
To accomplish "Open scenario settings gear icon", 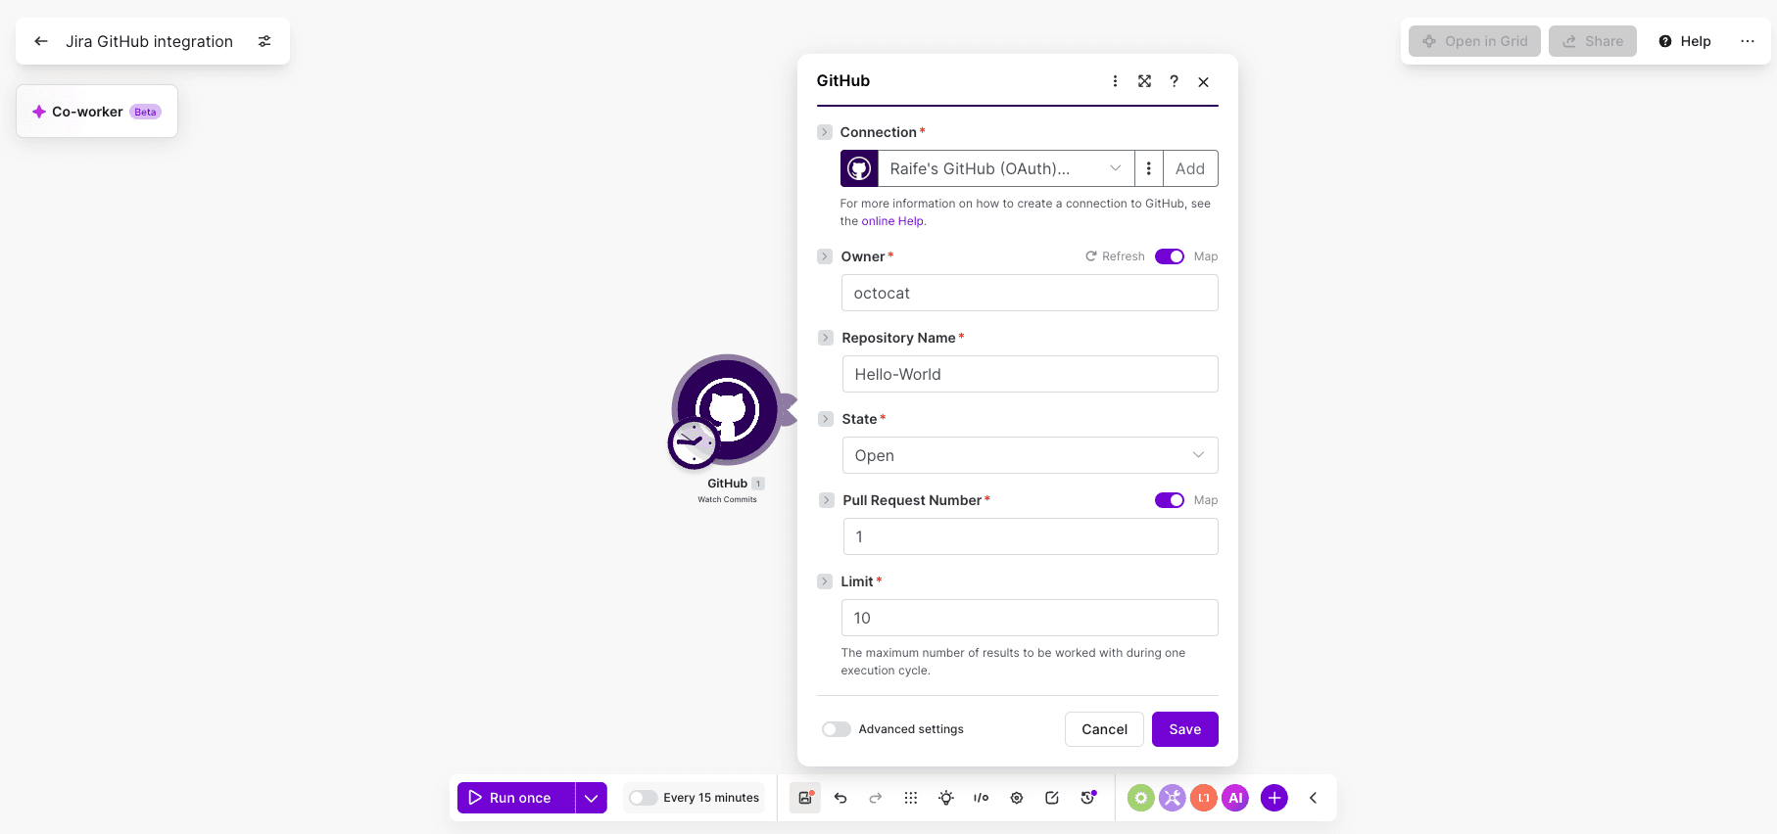I will [1017, 798].
